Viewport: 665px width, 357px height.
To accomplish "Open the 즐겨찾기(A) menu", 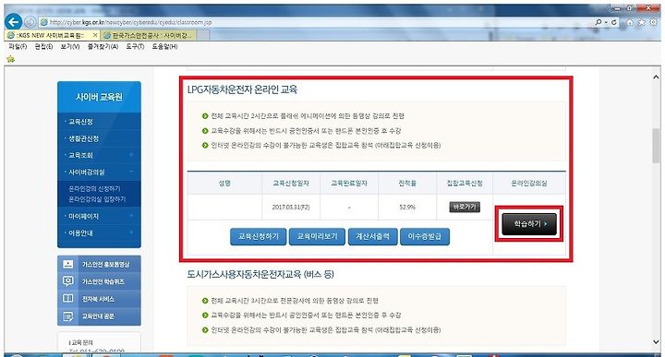I will click(x=103, y=46).
